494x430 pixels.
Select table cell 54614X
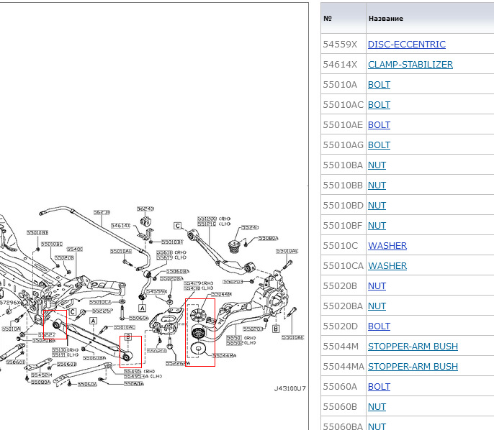pyautogui.click(x=343, y=65)
